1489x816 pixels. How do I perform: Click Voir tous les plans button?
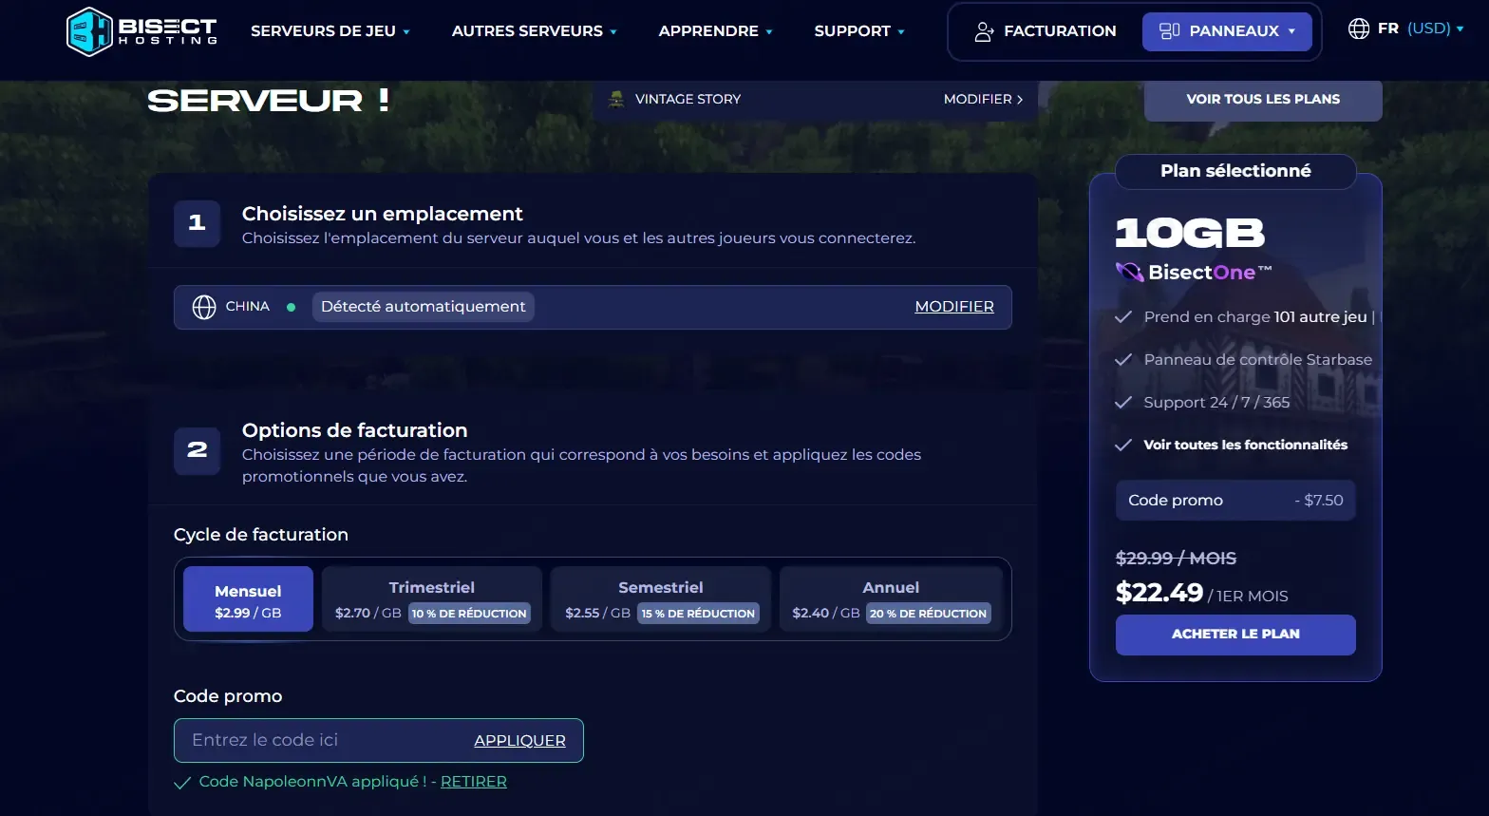click(x=1263, y=99)
